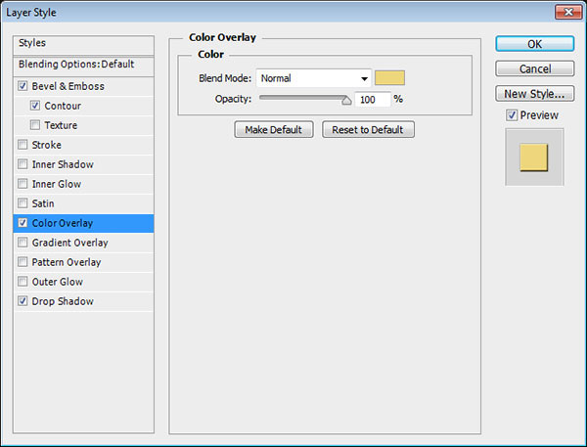The image size is (587, 447).
Task: Open Bevel & Emboss settings
Action: click(68, 86)
